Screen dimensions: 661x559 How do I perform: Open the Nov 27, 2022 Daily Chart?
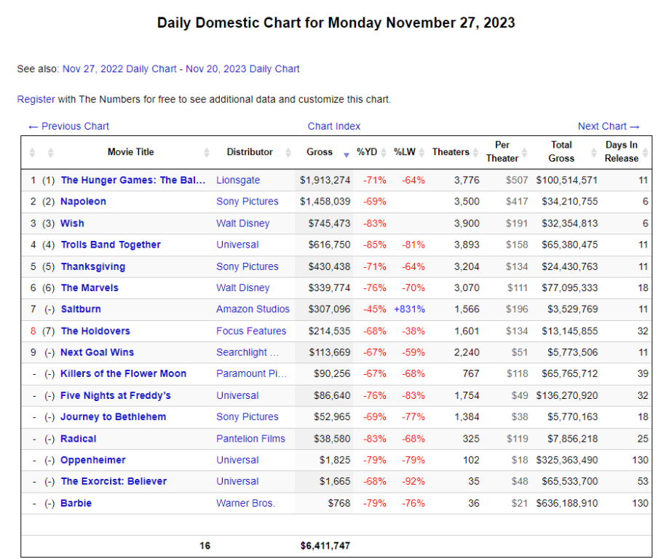tap(119, 69)
